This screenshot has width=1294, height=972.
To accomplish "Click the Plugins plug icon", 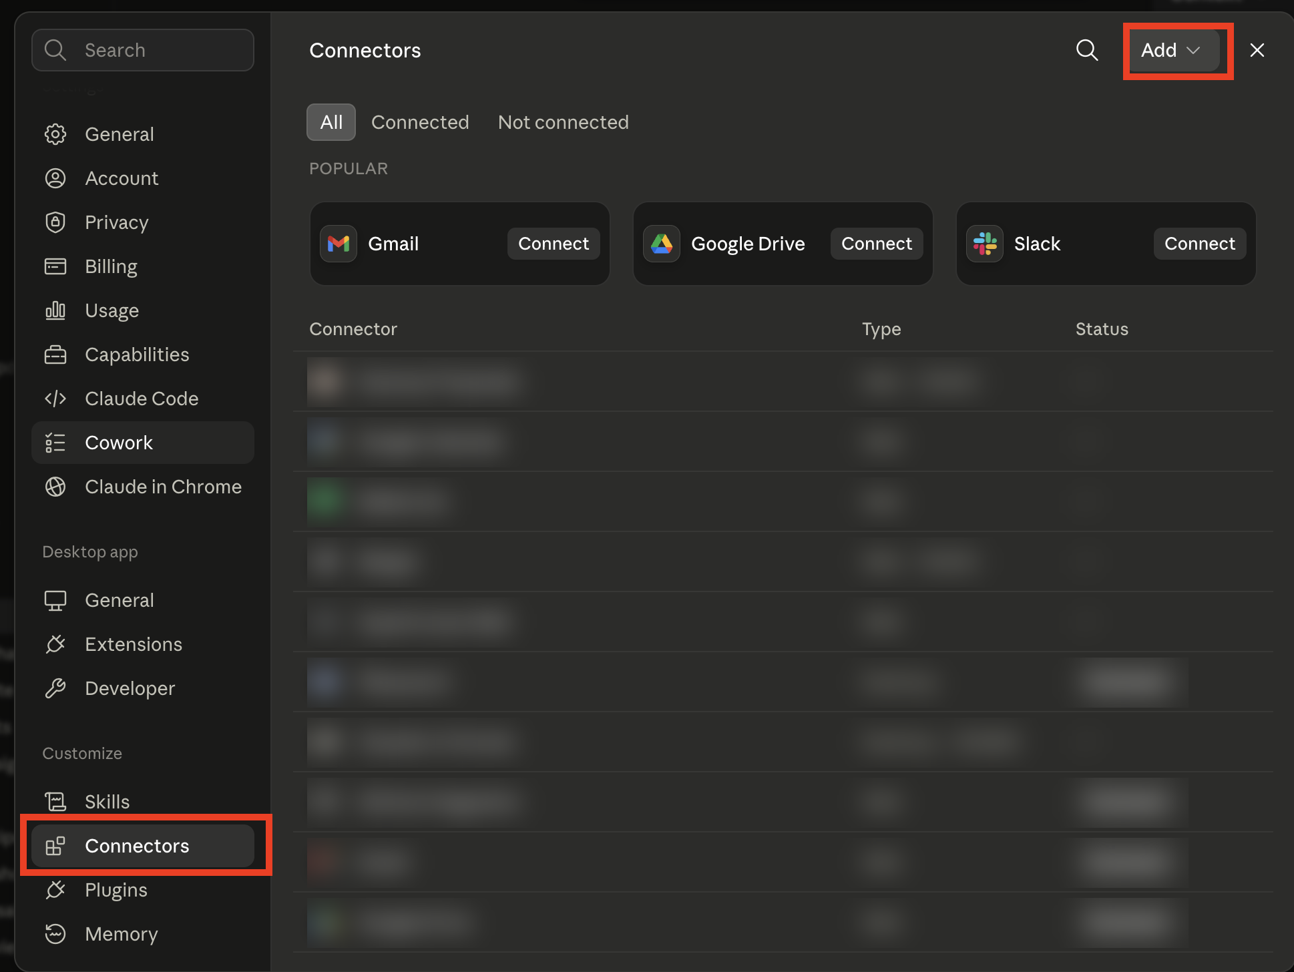I will click(x=55, y=890).
